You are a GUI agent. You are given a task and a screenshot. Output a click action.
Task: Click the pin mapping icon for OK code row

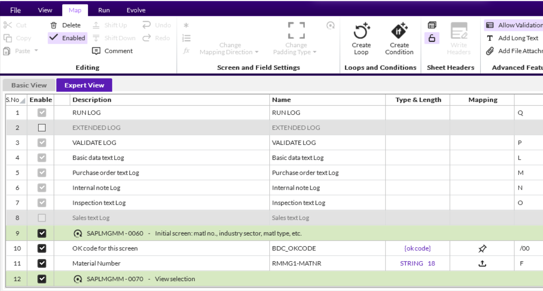click(482, 249)
